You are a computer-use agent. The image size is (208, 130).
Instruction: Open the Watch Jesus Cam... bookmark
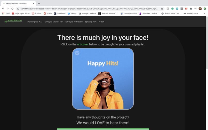coord(171,13)
